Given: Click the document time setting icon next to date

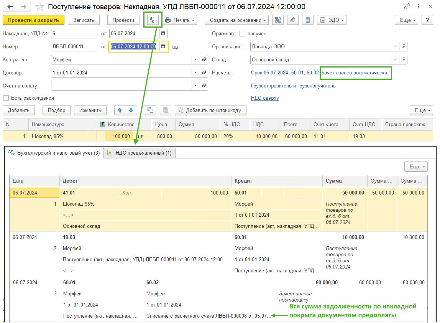Looking at the screenshot, I should 175,47.
